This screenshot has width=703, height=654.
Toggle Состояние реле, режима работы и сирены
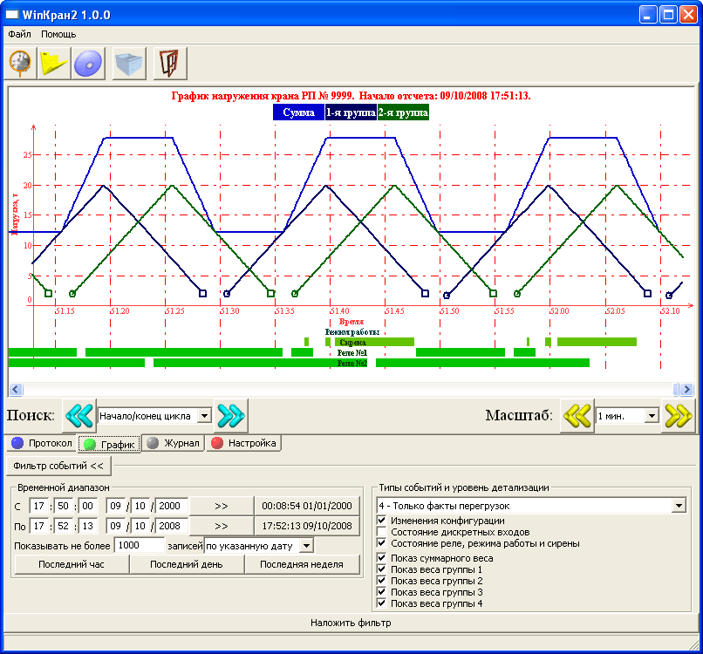point(381,543)
